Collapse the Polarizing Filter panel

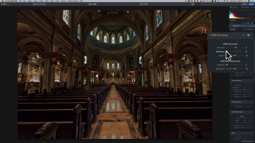coord(231,102)
